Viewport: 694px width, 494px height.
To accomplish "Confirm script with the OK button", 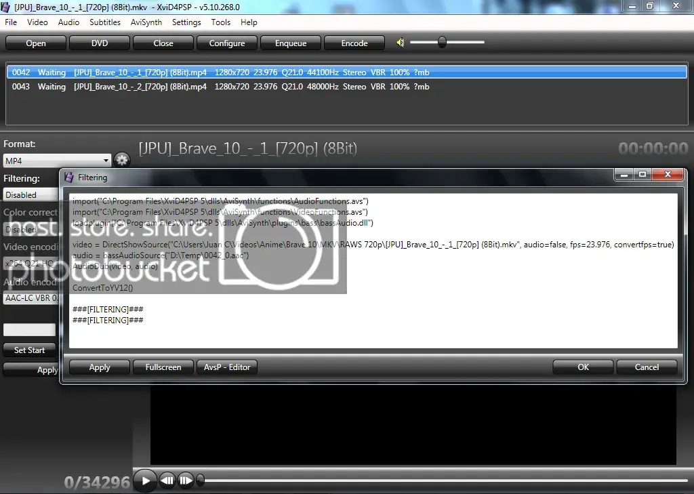I will (583, 367).
